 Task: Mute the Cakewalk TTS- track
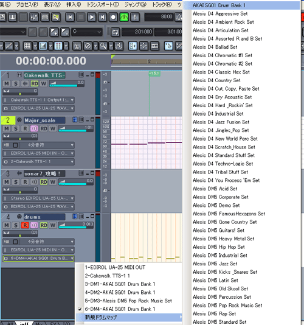(7, 83)
